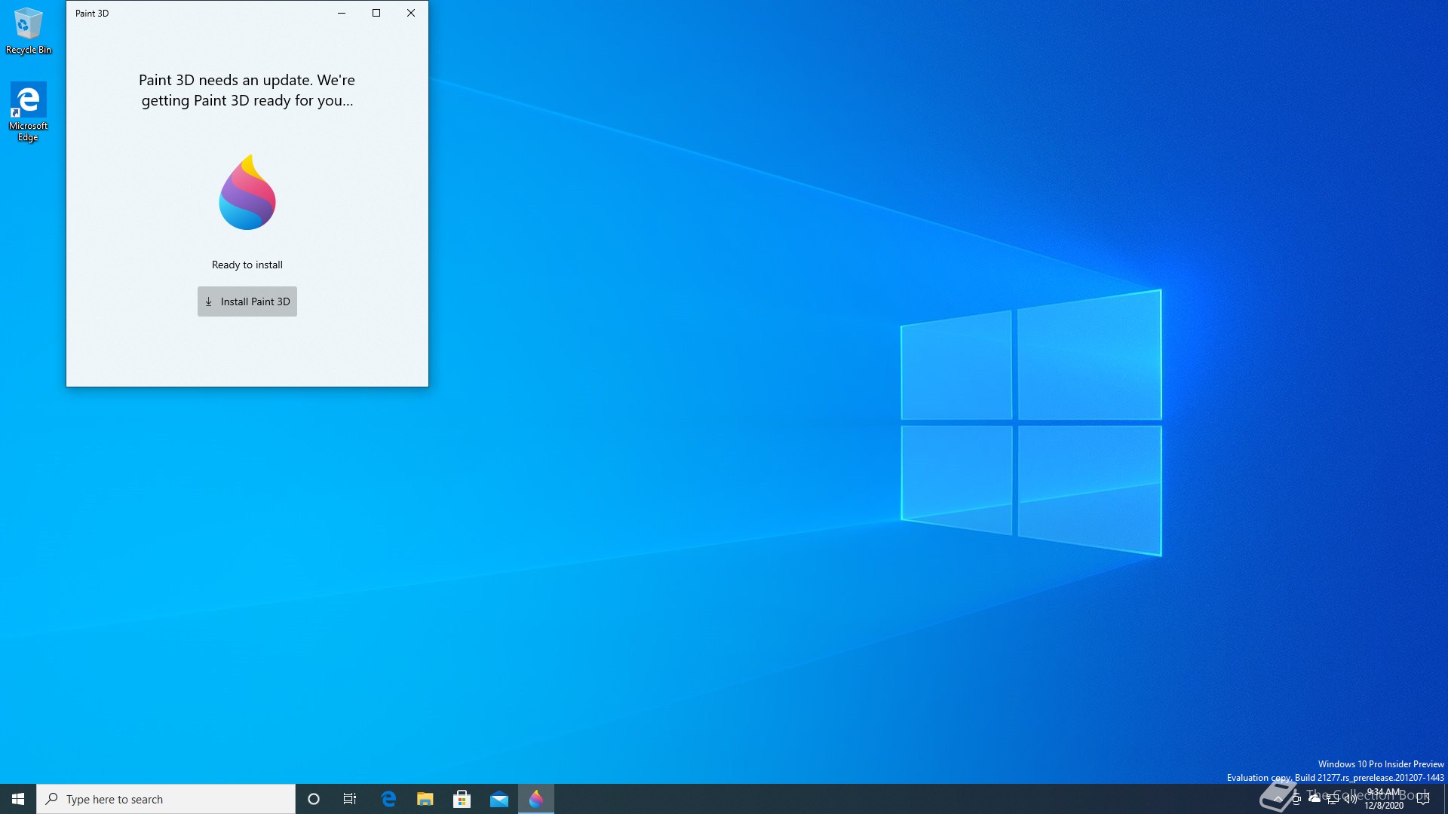Open Task View on the taskbar
This screenshot has height=814, width=1448.
pos(350,799)
